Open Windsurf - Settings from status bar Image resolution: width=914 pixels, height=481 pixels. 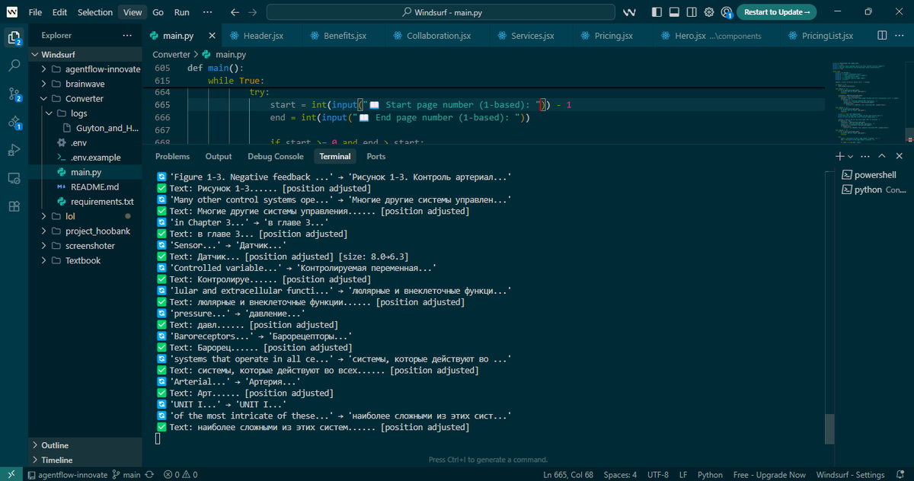coord(850,474)
